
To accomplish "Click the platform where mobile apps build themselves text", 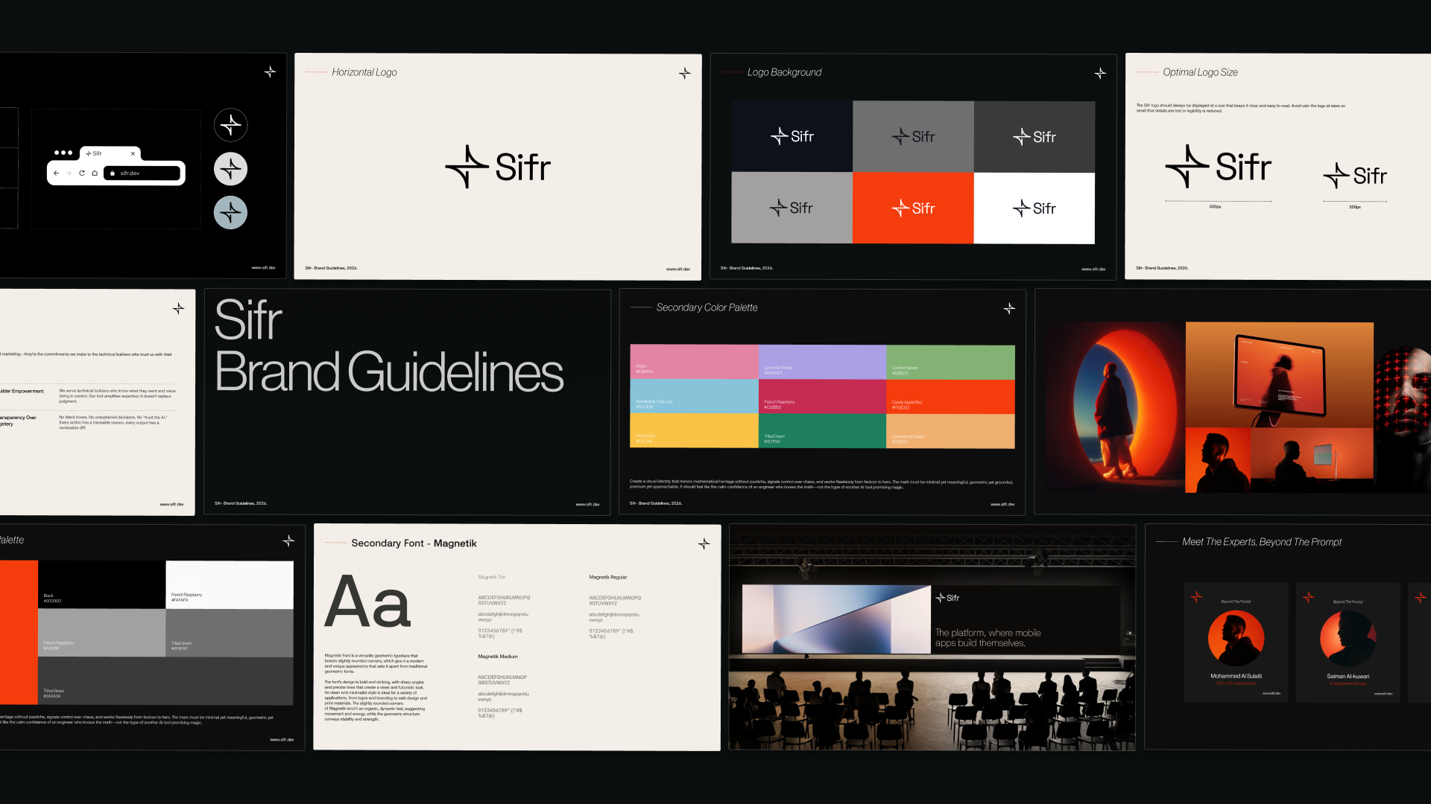I will click(988, 638).
